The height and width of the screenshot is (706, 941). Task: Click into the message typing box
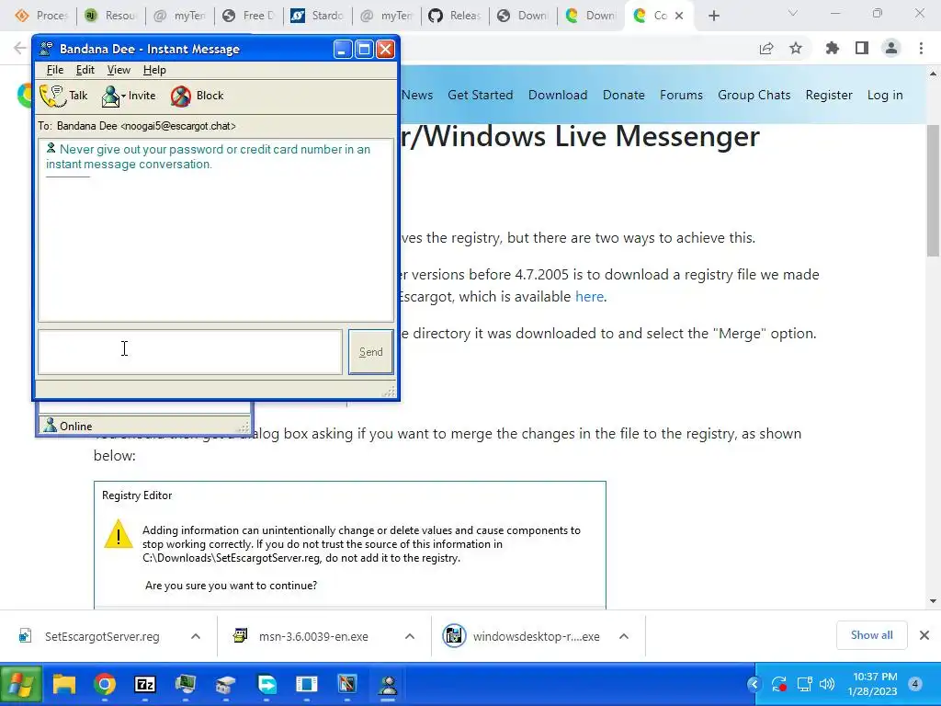(190, 352)
